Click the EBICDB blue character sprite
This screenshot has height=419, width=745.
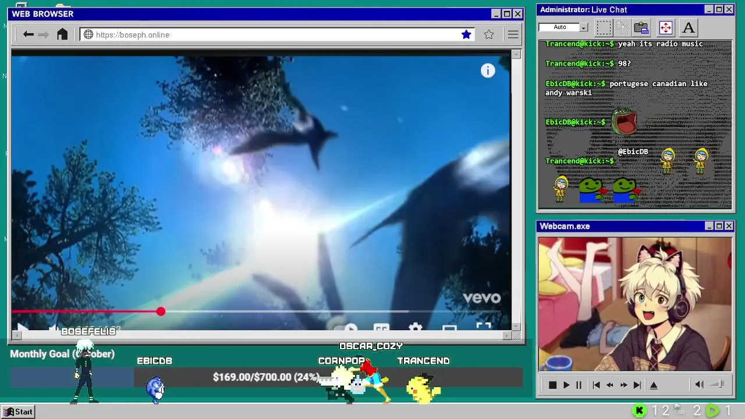pyautogui.click(x=155, y=390)
